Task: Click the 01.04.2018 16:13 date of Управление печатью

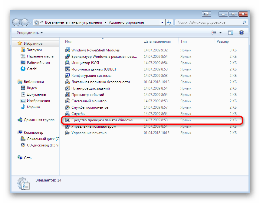Action: (x=156, y=133)
